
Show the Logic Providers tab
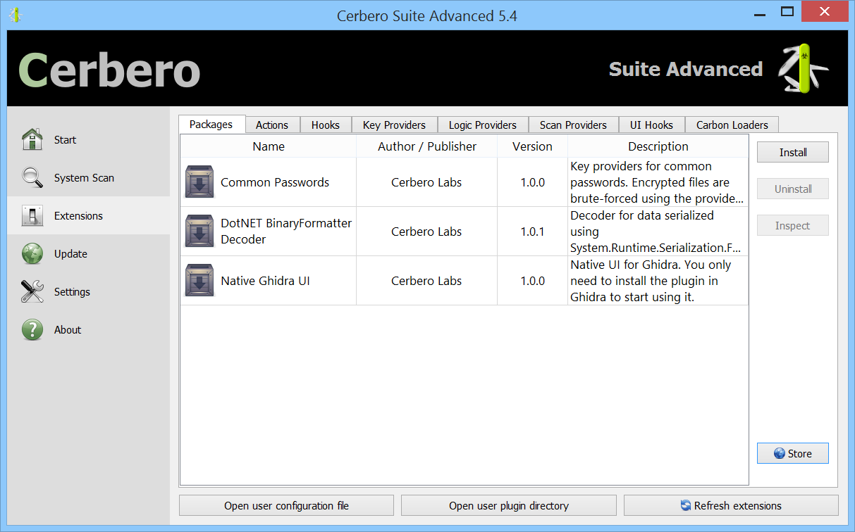(x=483, y=125)
